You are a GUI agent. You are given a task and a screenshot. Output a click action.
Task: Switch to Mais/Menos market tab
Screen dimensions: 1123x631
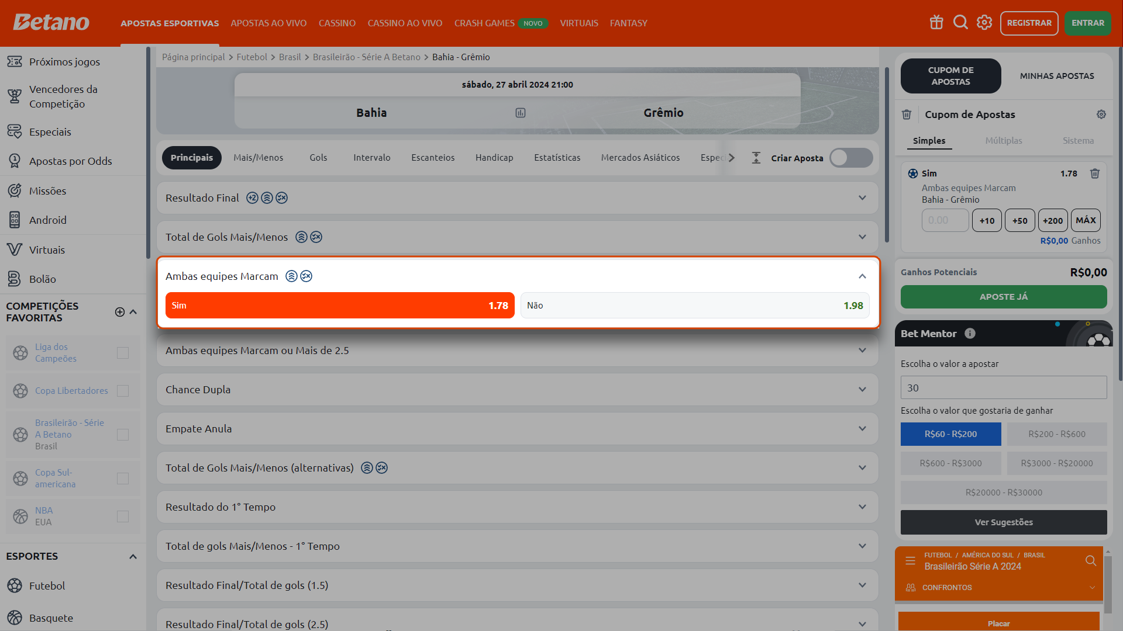coord(258,158)
